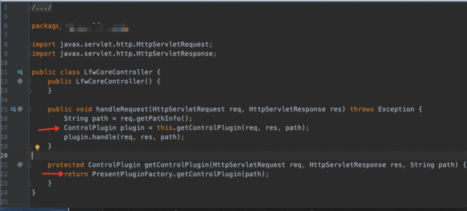Click the overridden-method gutter icon on handleRequest line
Viewport: 467px width, 211px height.
[x=13, y=109]
